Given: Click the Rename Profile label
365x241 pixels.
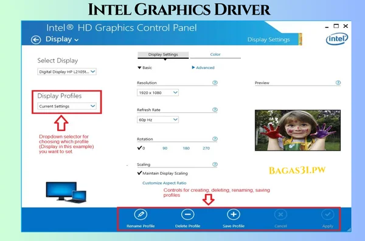Looking at the screenshot, I should tap(141, 226).
